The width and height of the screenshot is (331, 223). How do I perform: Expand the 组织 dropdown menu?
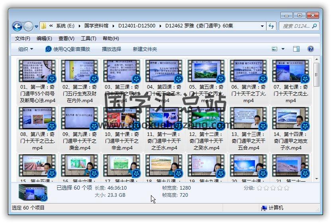pos(25,49)
